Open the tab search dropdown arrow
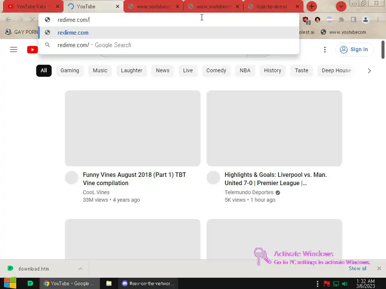This screenshot has height=289, width=386. coord(341,7)
